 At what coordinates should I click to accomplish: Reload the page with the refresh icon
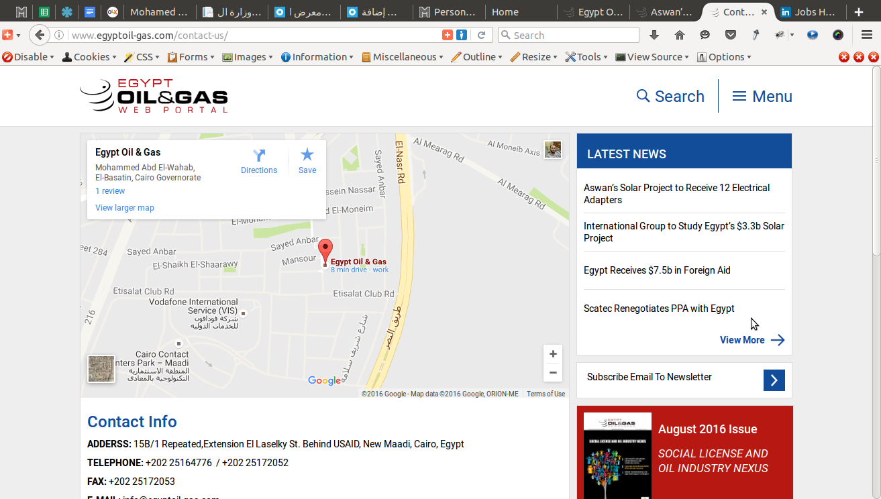pos(481,35)
